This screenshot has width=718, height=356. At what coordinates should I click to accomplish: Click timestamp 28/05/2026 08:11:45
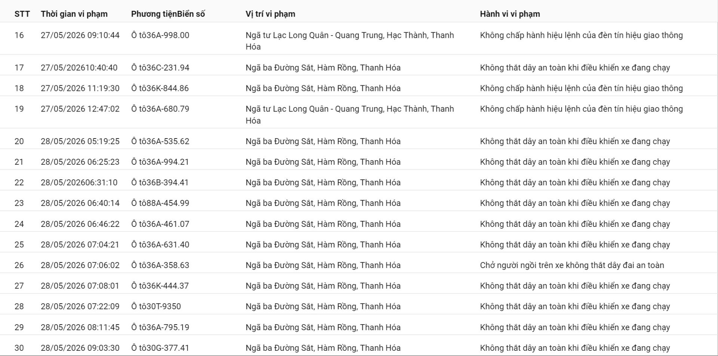80,327
